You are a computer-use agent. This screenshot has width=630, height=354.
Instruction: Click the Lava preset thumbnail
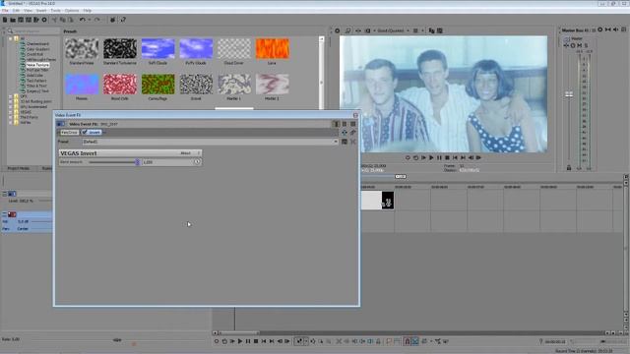[x=273, y=48]
